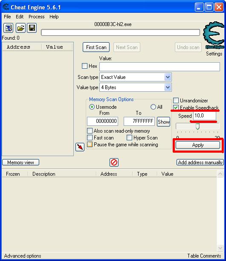
Task: Open the Help menu
Action: 54,17
